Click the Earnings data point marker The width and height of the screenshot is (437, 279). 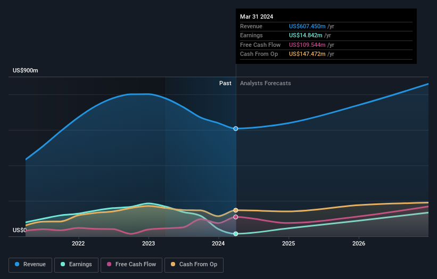pyautogui.click(x=236, y=234)
